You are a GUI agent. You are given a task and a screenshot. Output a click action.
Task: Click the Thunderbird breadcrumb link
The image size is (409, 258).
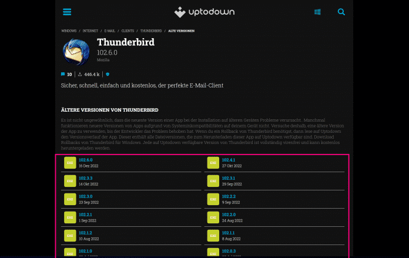point(152,31)
